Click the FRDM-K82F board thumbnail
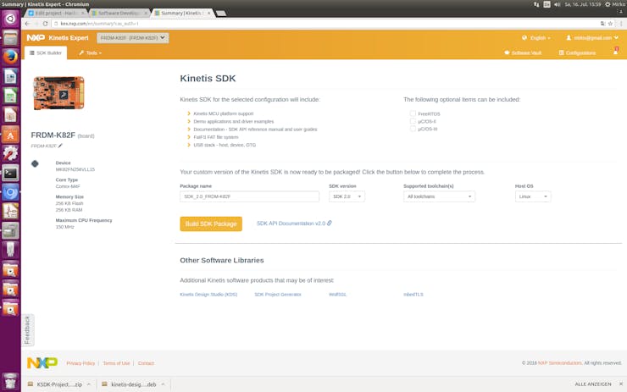The image size is (627, 392). click(x=59, y=93)
